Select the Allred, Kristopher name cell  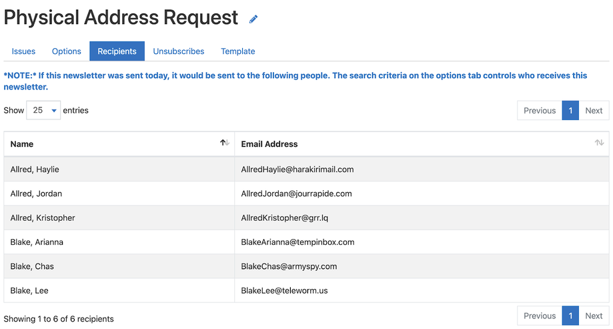click(x=119, y=218)
